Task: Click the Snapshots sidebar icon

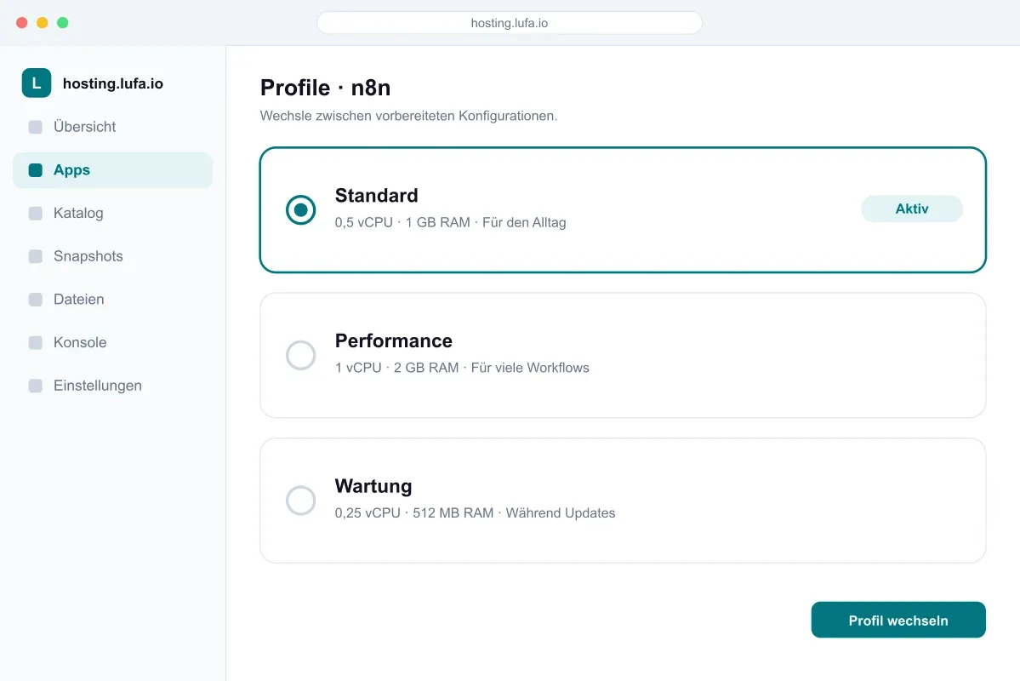Action: tap(36, 256)
